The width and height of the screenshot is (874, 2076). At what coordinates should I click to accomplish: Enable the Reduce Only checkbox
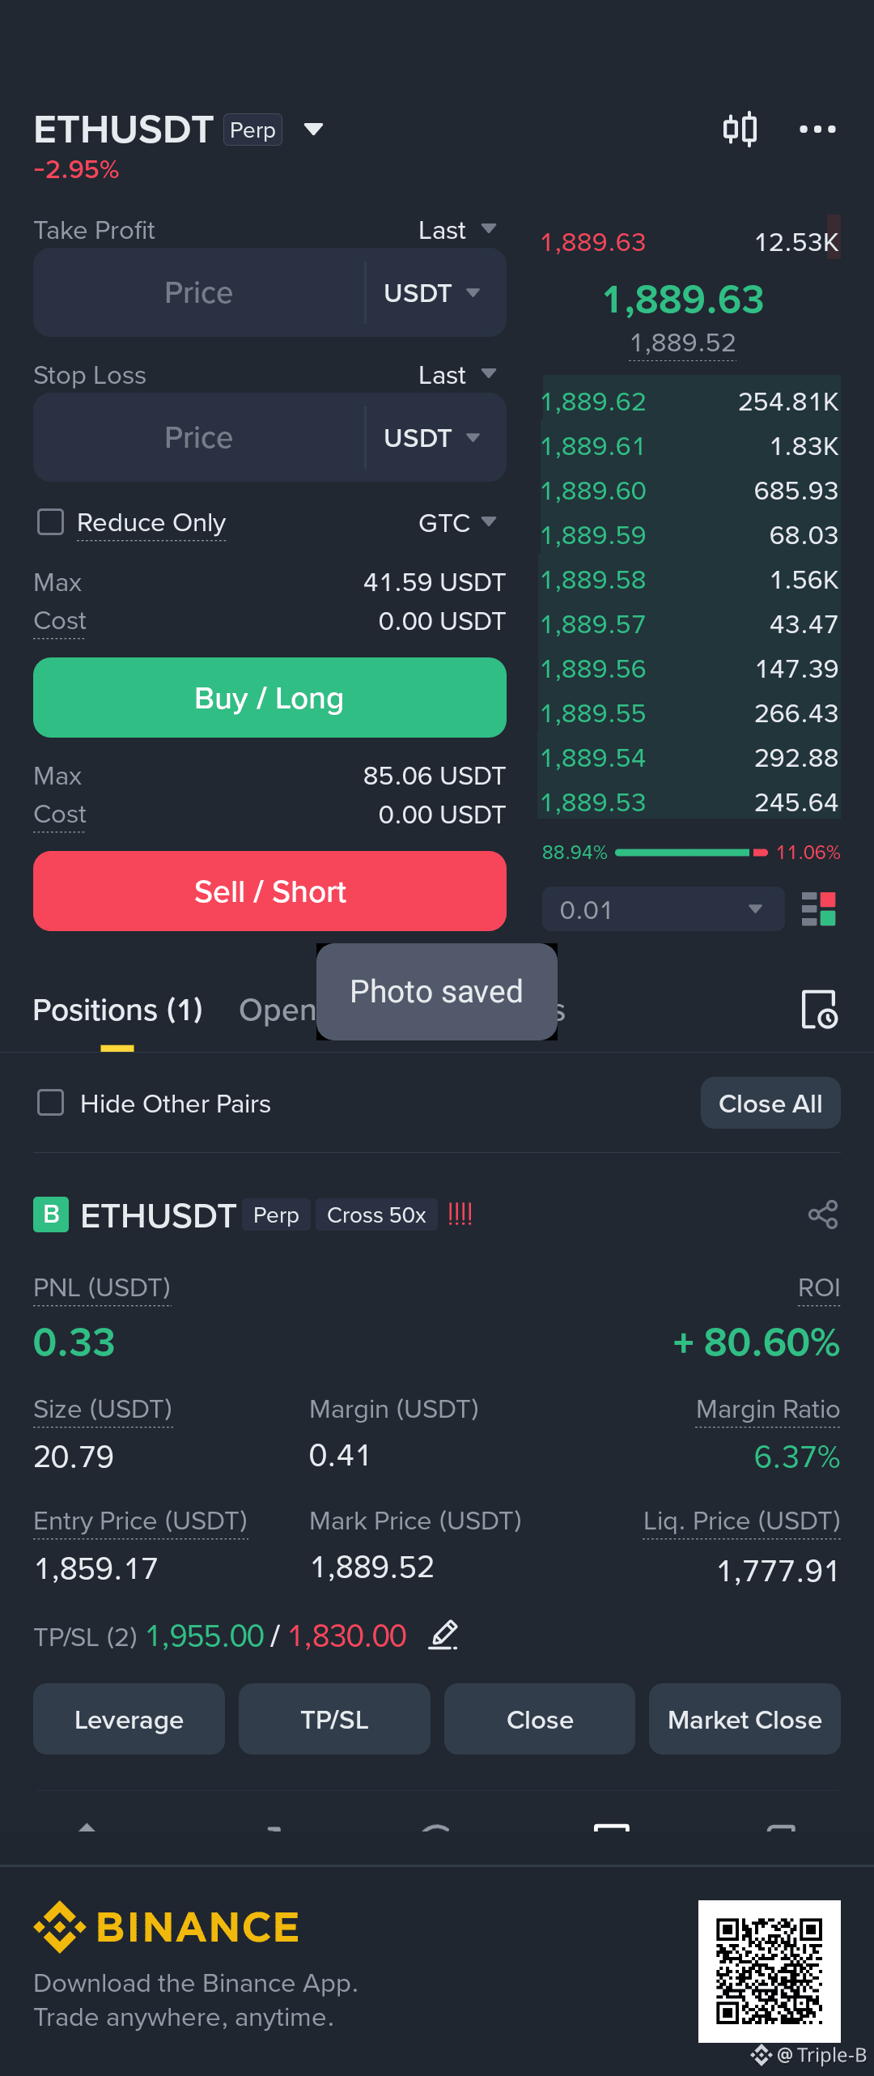tap(51, 522)
